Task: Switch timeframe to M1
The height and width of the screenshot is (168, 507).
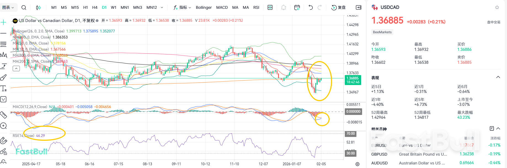Action: coord(54,7)
